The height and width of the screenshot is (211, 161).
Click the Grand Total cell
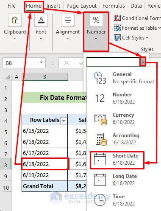pos(44,186)
